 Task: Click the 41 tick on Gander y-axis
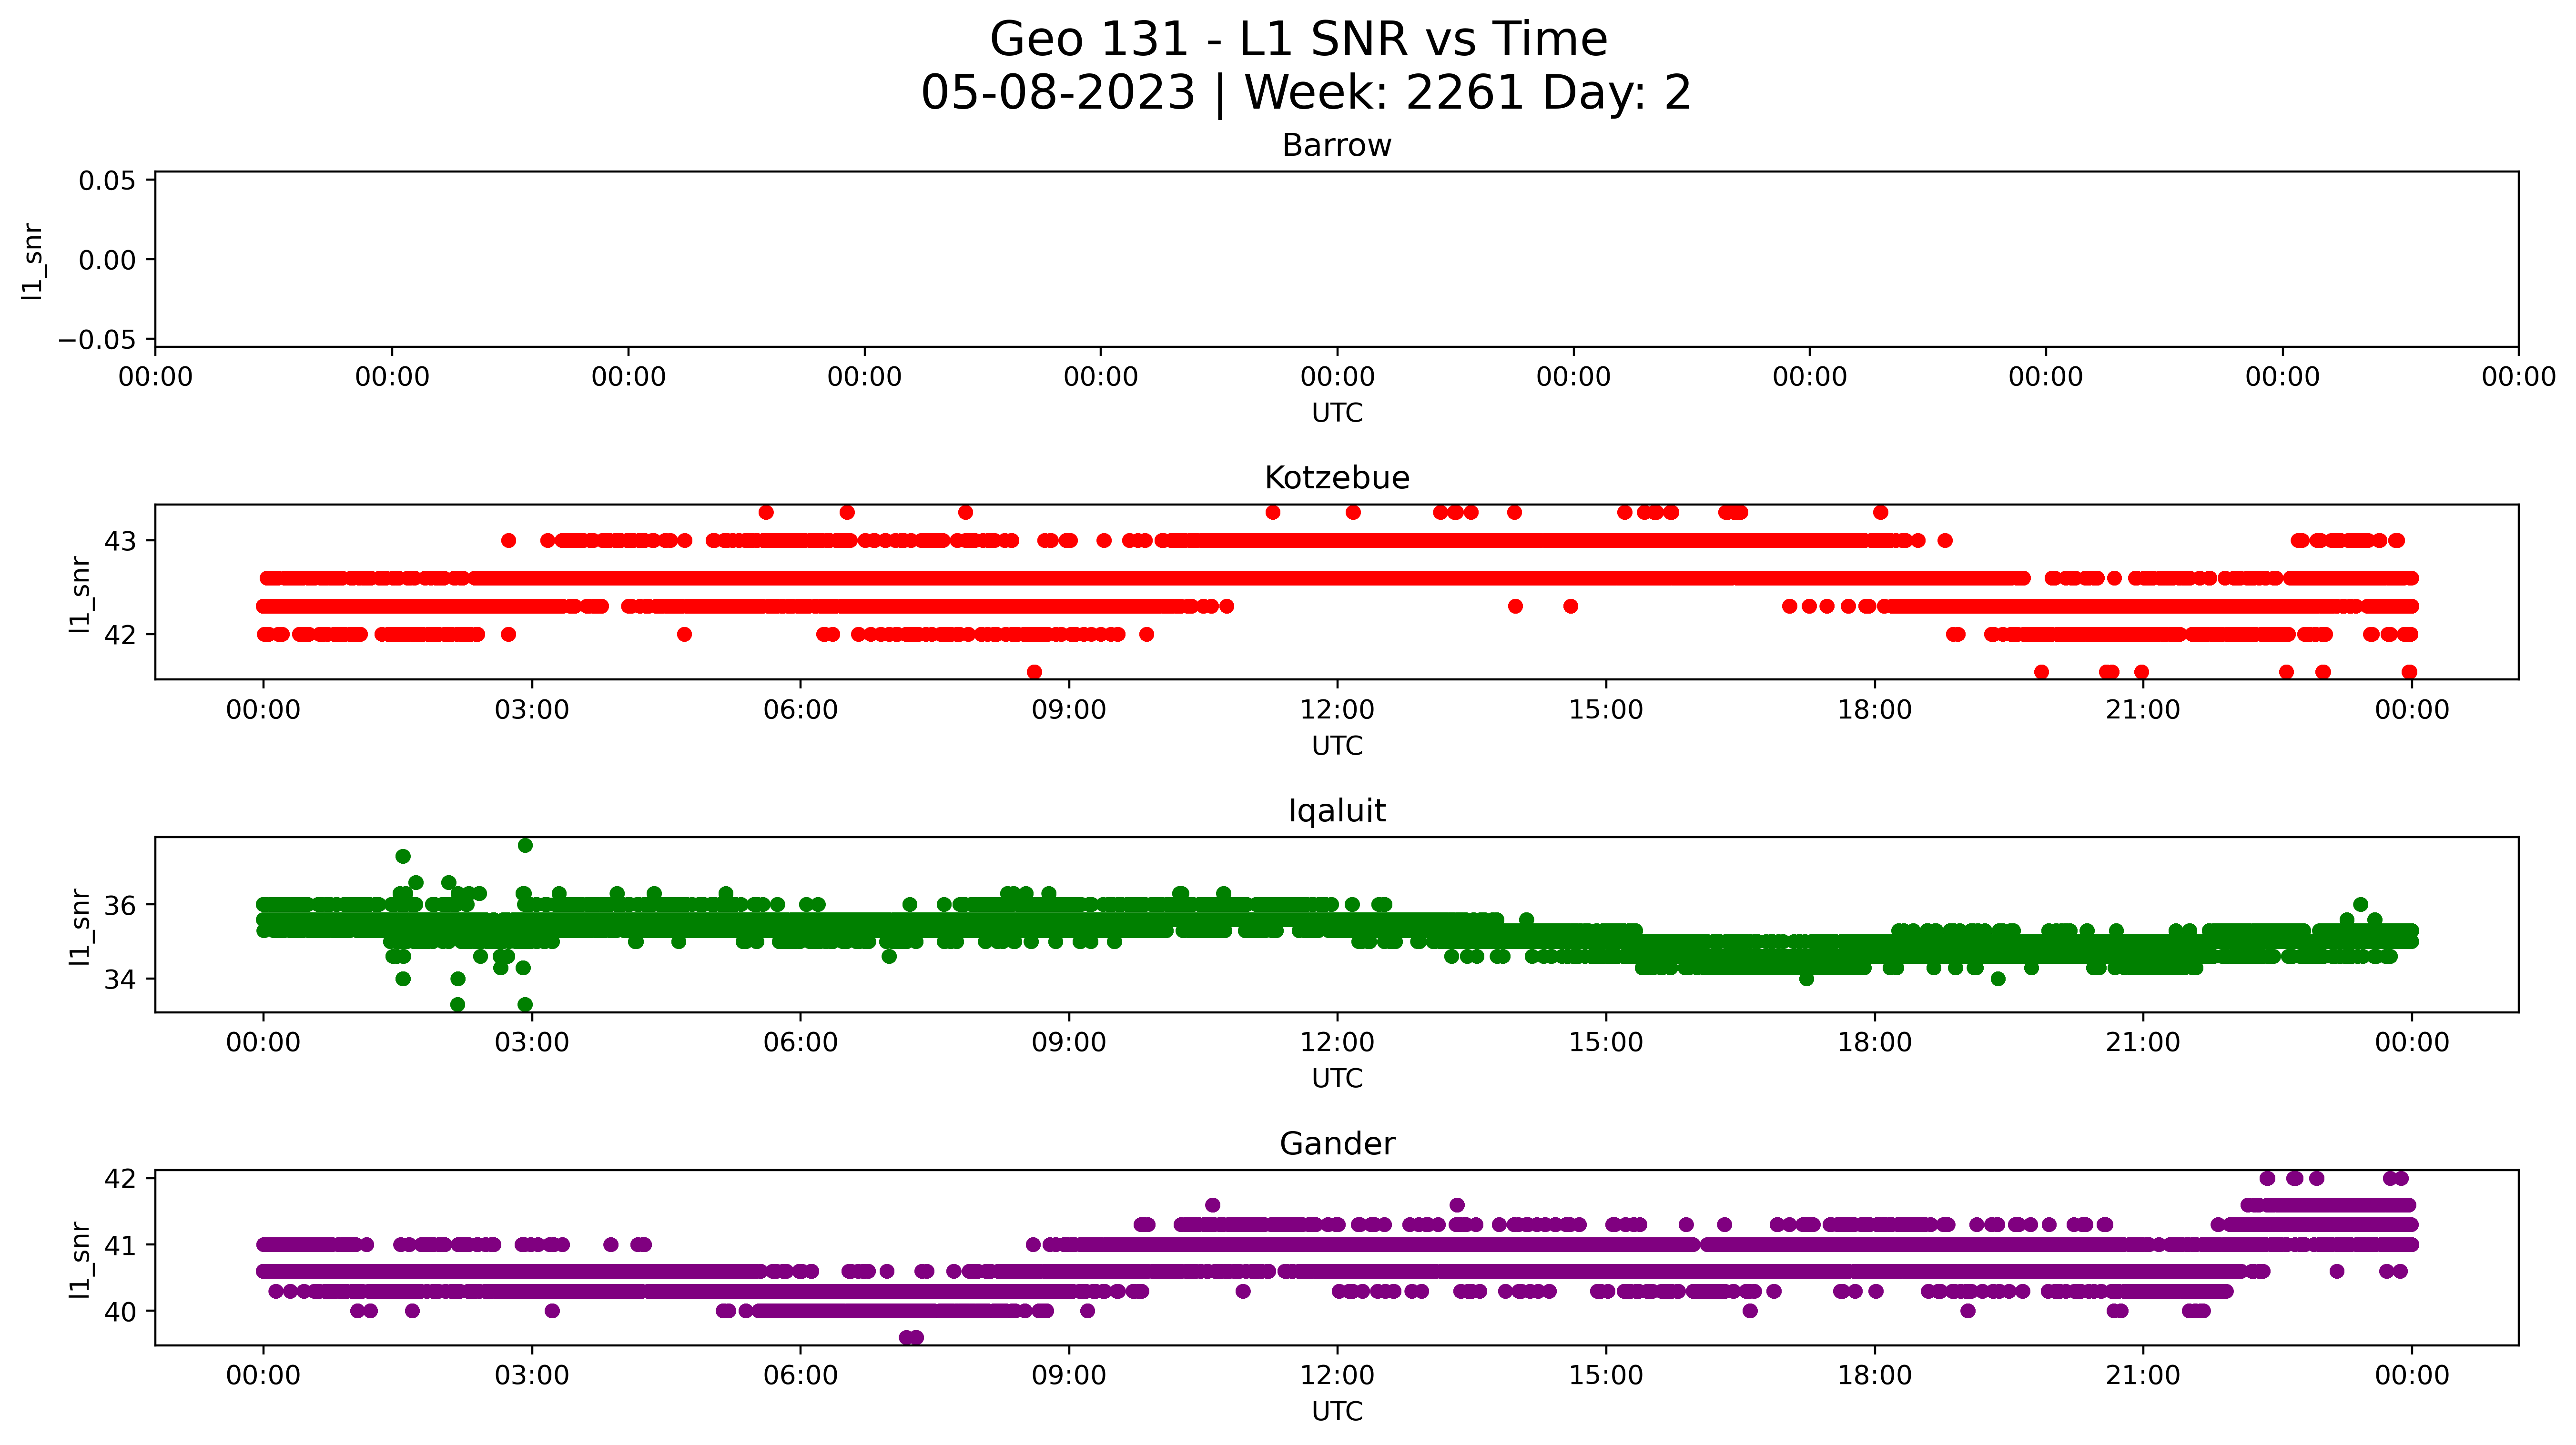point(120,1245)
